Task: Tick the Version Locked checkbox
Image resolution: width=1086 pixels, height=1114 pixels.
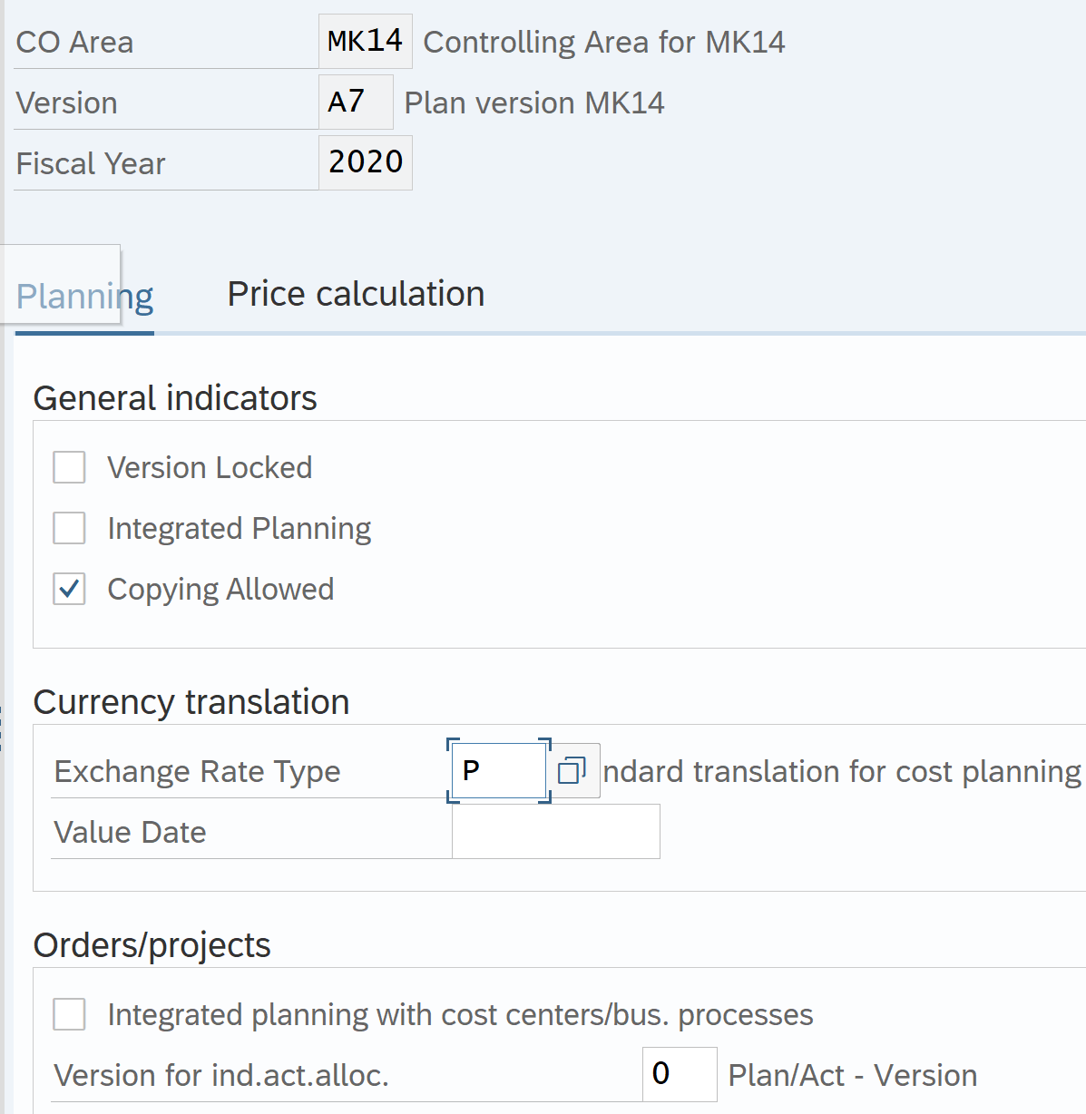Action: point(69,468)
